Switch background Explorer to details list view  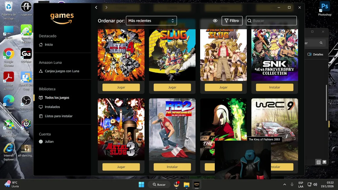pyautogui.click(x=318, y=162)
